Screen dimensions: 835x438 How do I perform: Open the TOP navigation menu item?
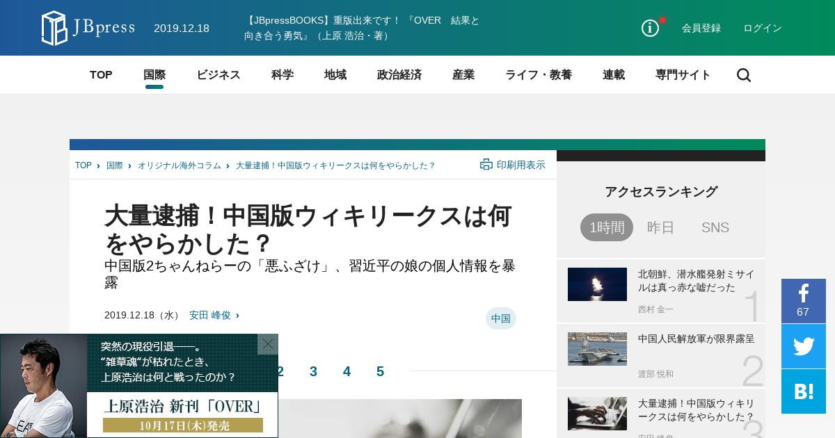pyautogui.click(x=101, y=75)
